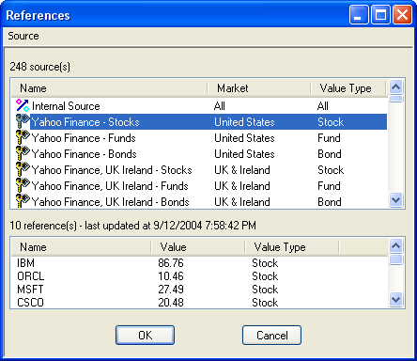This screenshot has height=361, width=417.
Task: Select the IBM reference row
Action: coord(199,263)
